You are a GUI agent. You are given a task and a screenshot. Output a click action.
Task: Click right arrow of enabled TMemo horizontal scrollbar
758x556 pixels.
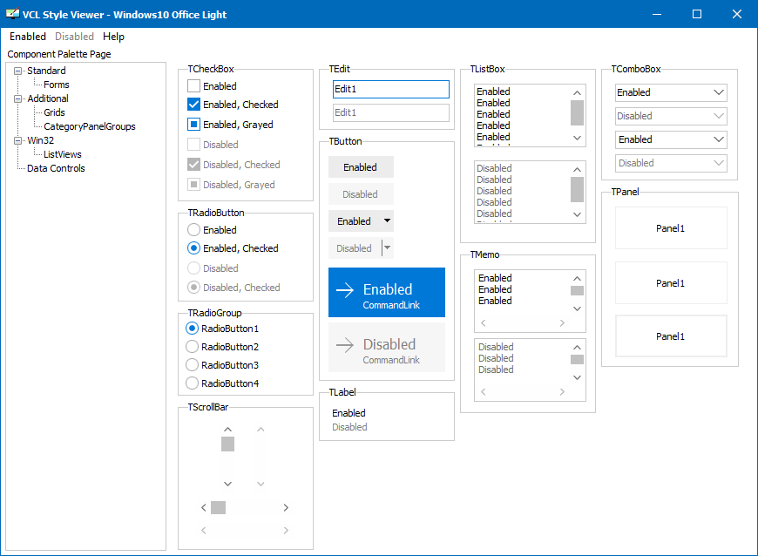pos(562,323)
